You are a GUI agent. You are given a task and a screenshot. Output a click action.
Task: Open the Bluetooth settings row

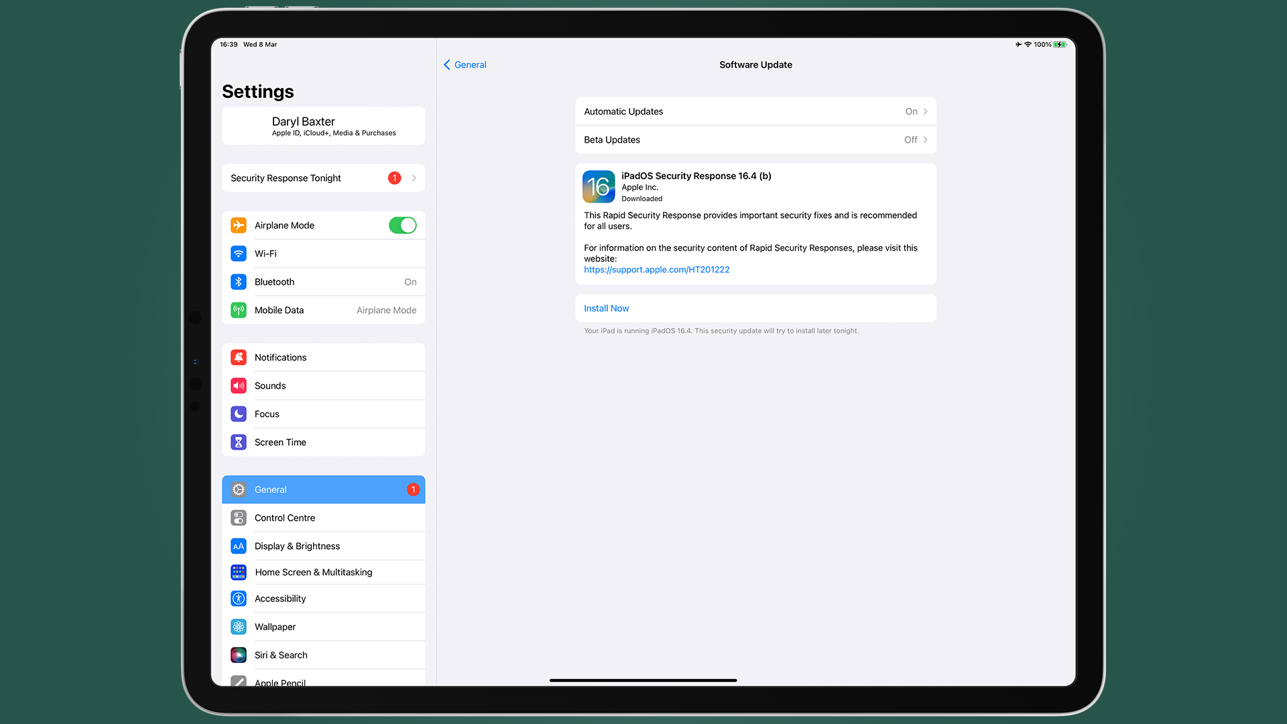323,282
